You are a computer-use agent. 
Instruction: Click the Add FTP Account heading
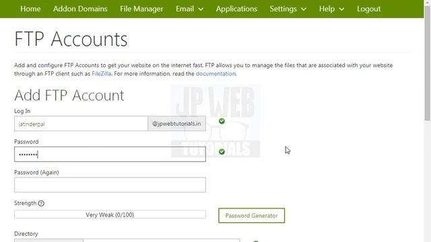69,95
